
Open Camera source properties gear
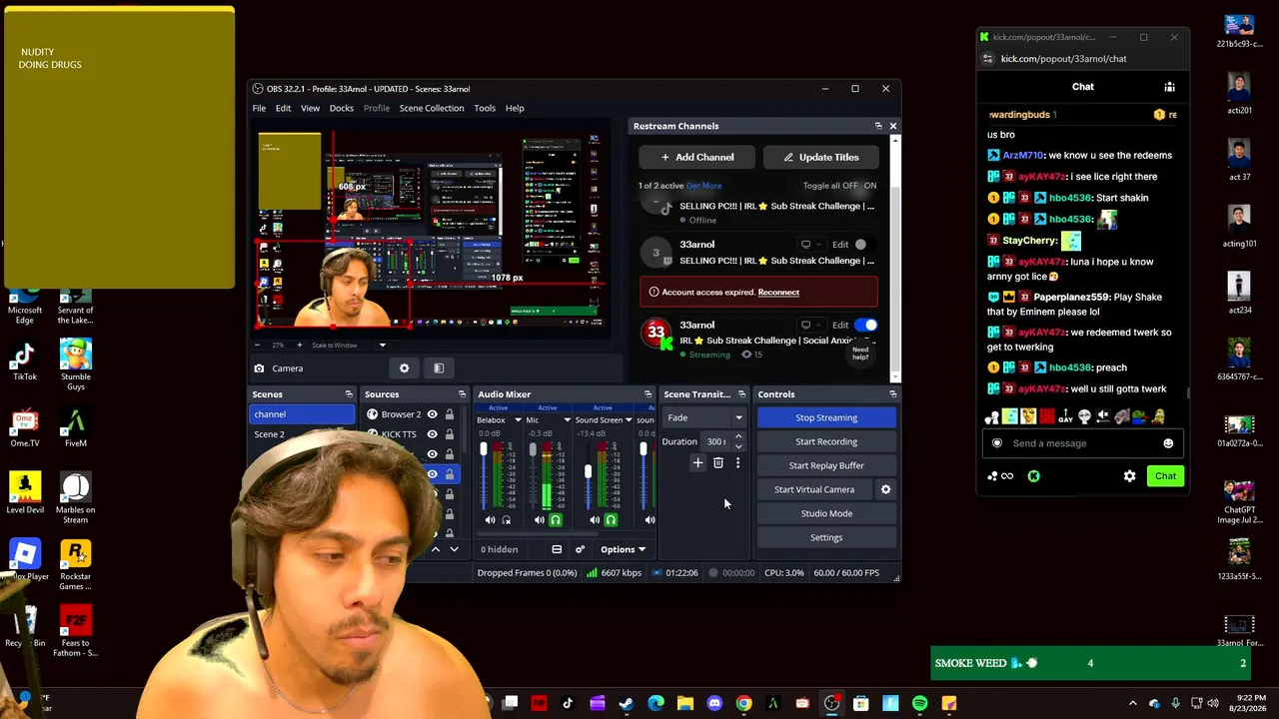coord(404,368)
